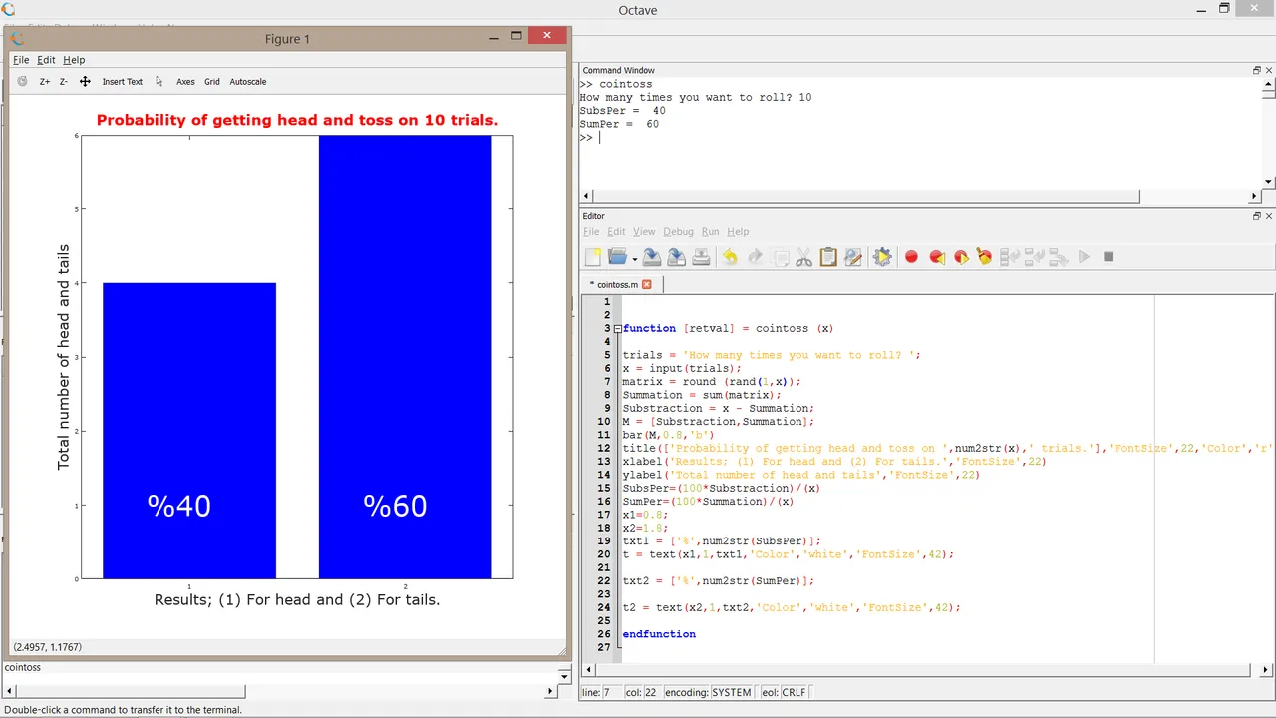The height and width of the screenshot is (718, 1276).
Task: Expand the recent files arrow beside Open icon
Action: coord(634,259)
